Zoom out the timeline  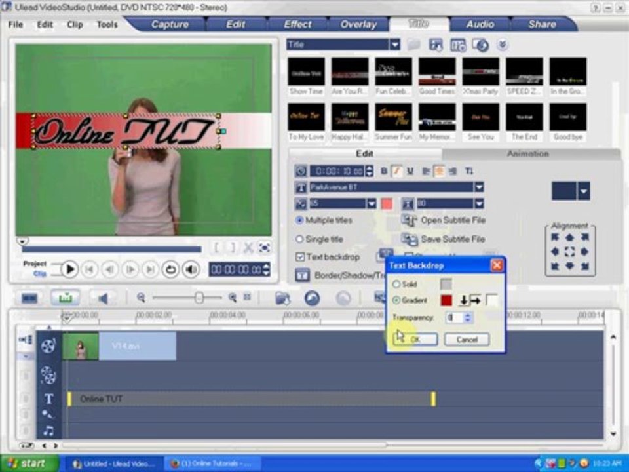point(140,298)
